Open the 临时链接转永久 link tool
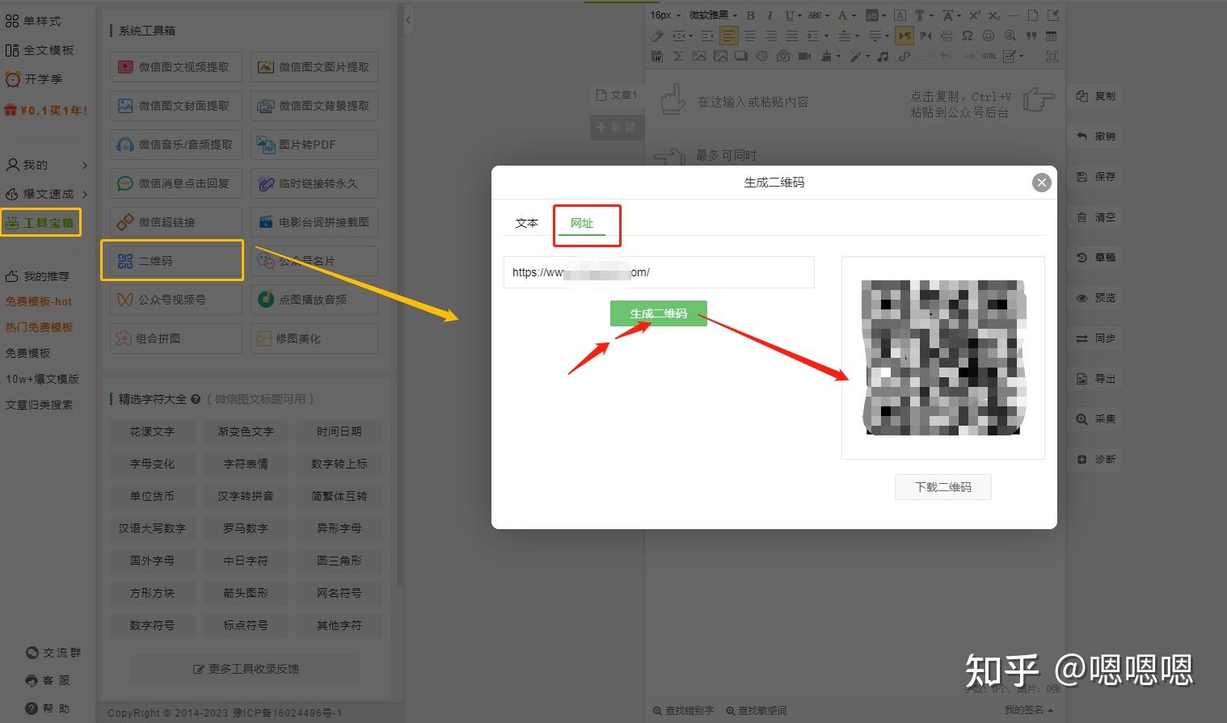Image resolution: width=1227 pixels, height=723 pixels. click(314, 183)
